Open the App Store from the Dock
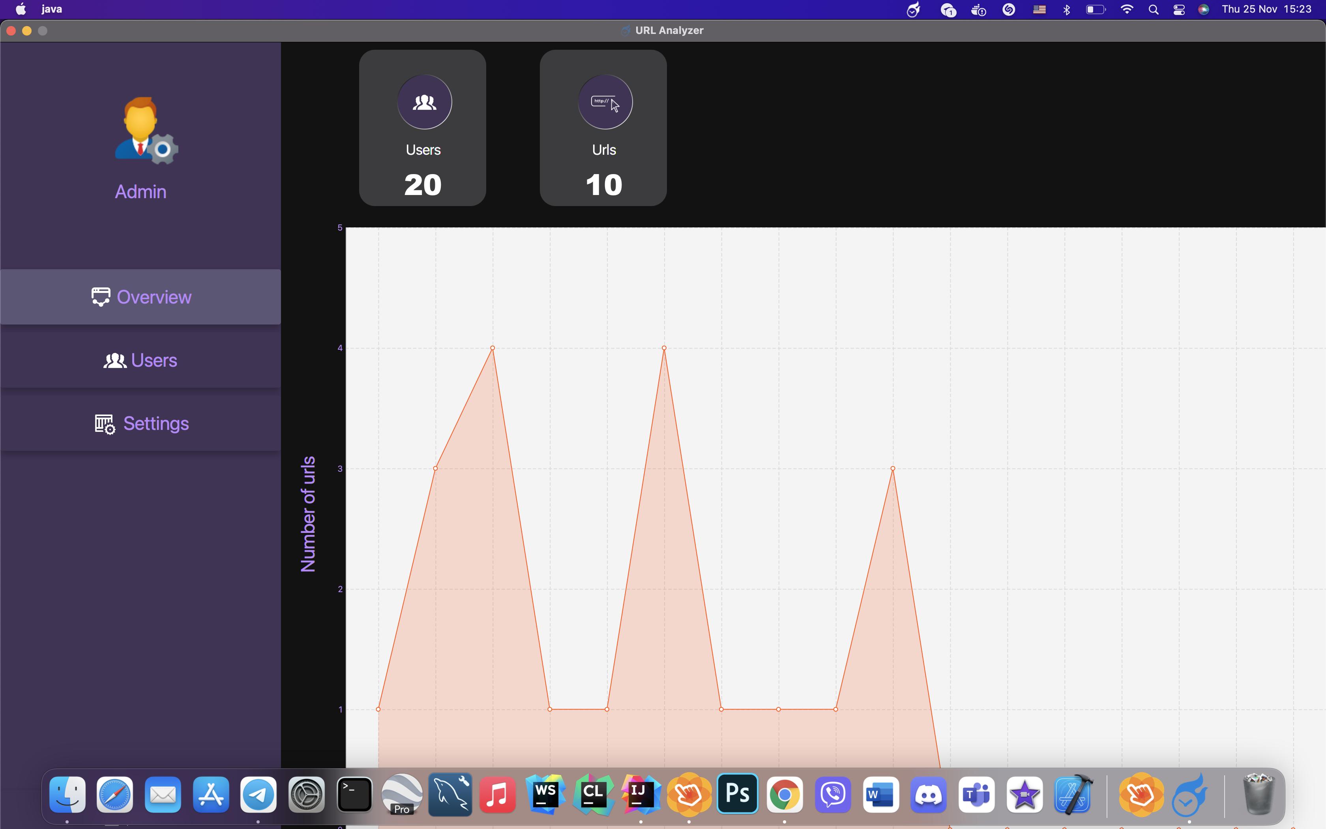 click(211, 794)
